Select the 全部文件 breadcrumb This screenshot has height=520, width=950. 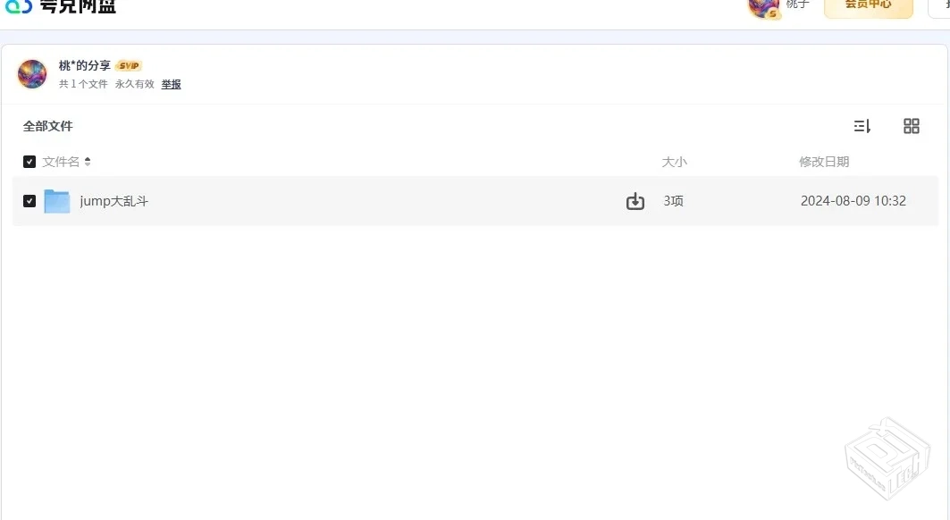click(x=48, y=126)
